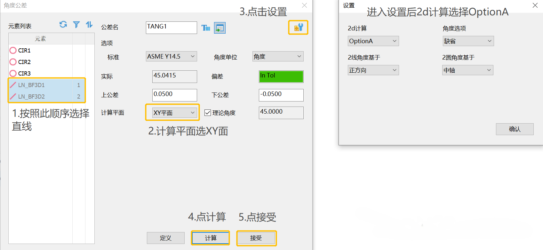
Task: Select the CIR3 circle element
Action: click(24, 74)
